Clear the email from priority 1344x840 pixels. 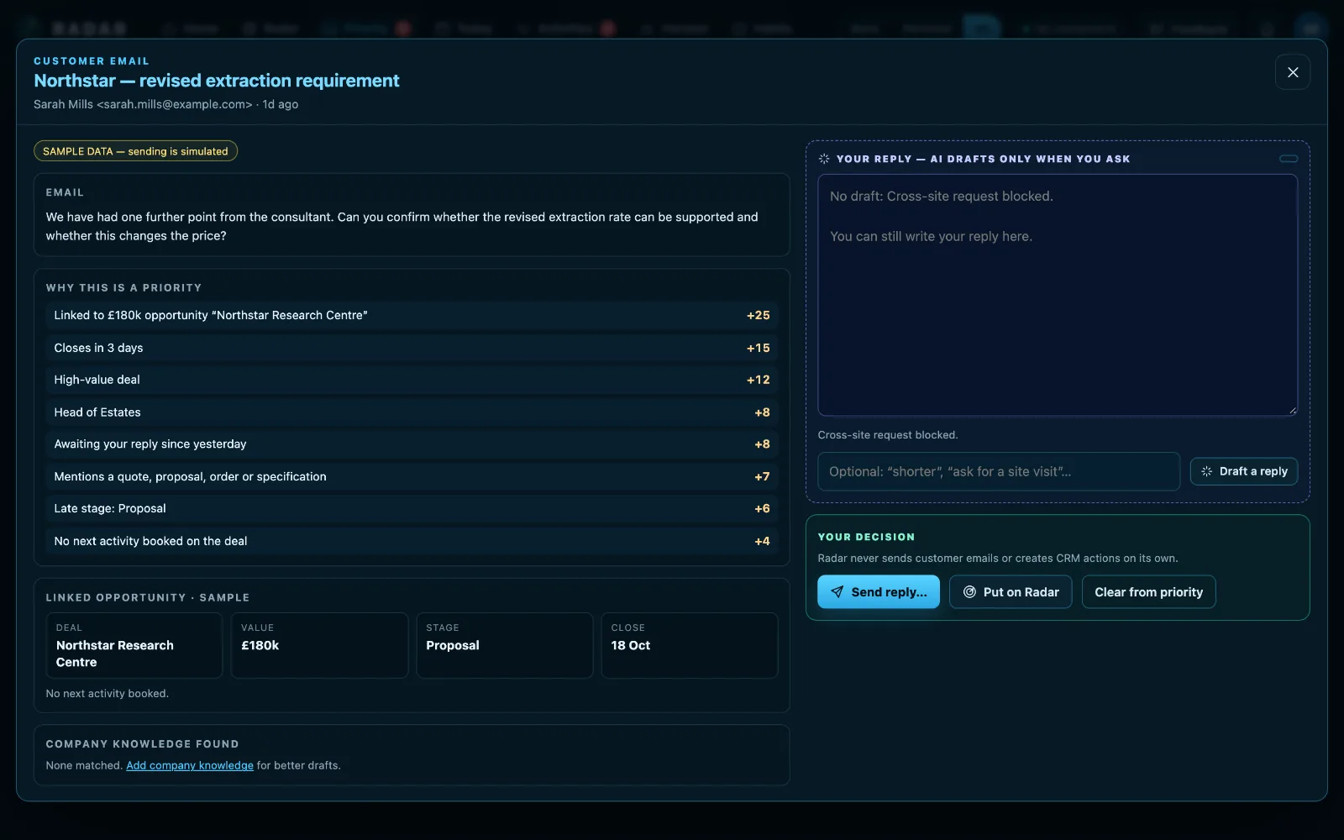tap(1148, 592)
